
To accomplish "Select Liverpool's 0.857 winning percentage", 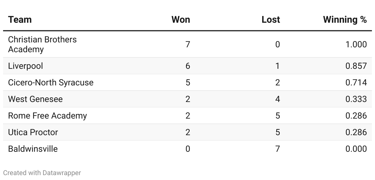I will 356,66.
